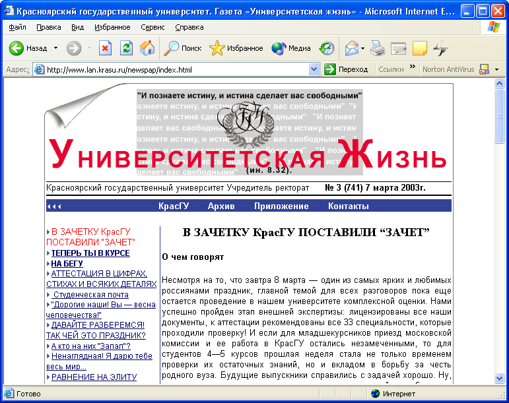The height and width of the screenshot is (403, 509).
Task: Open the Избранное menu
Action: tap(112, 27)
